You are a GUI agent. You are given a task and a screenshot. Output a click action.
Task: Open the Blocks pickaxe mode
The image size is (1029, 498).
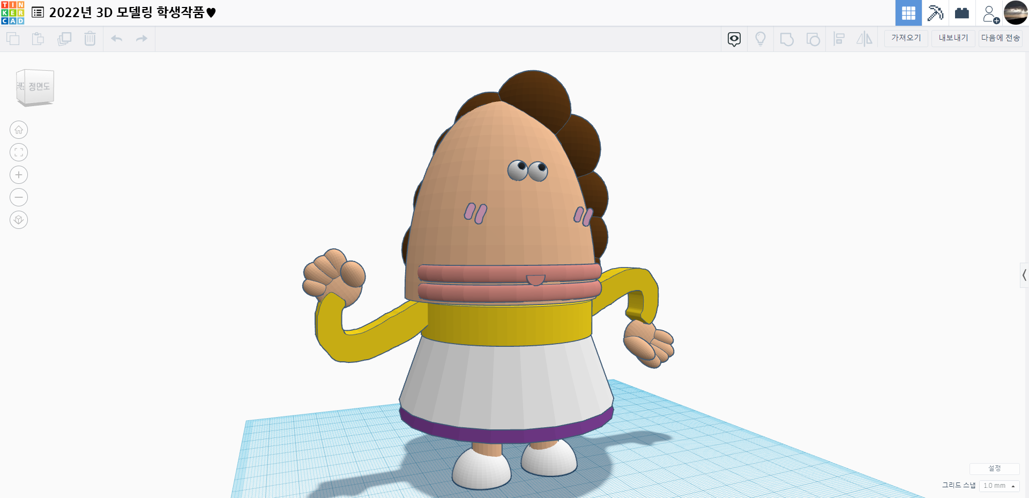pos(935,13)
